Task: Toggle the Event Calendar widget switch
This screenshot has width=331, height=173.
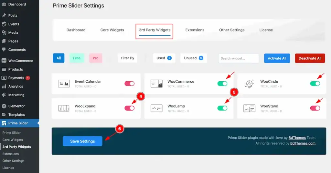Action: 129,84
